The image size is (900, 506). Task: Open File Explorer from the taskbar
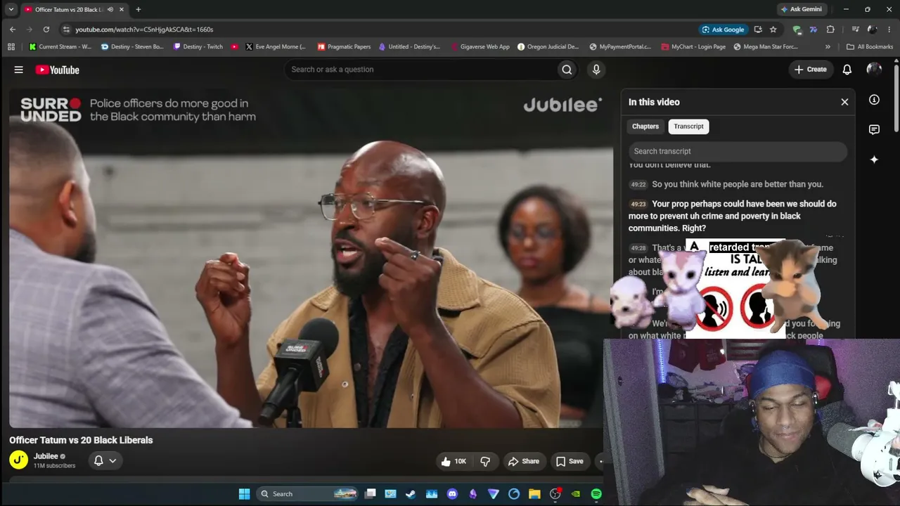click(534, 494)
